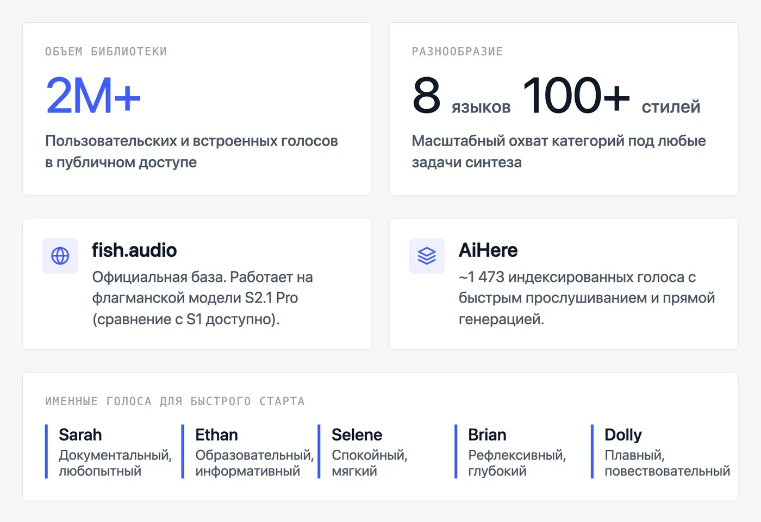Select the Selene voice name
761x522 pixels.
pos(357,435)
